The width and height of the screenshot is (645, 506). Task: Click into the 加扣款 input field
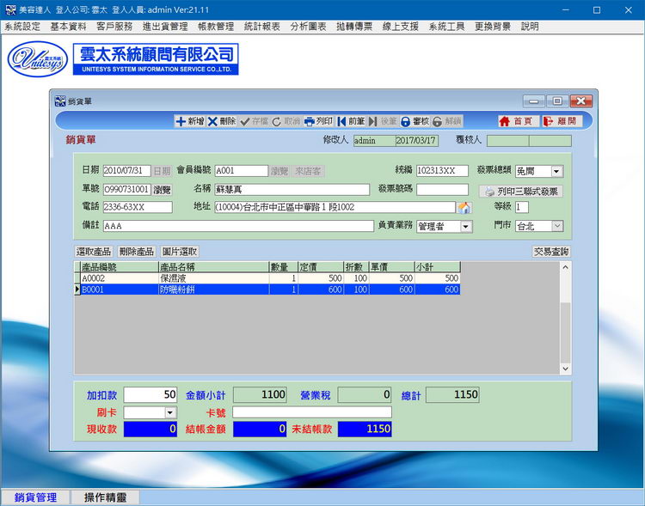click(x=150, y=395)
